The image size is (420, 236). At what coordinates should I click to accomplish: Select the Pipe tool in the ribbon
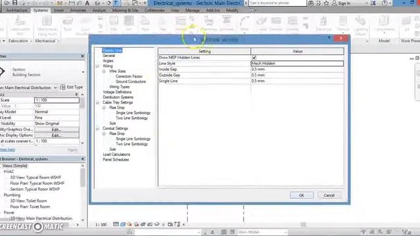145,24
